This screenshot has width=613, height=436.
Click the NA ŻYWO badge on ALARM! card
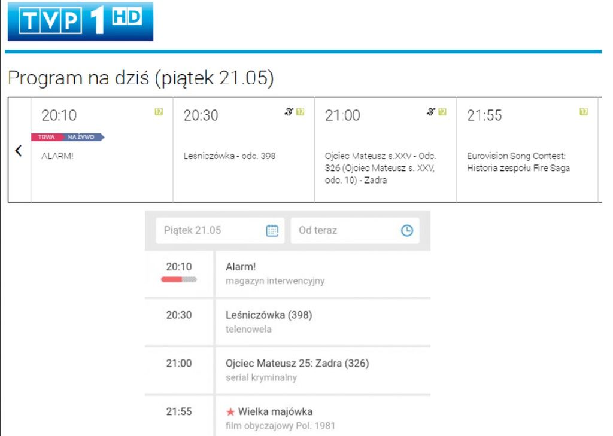point(81,137)
